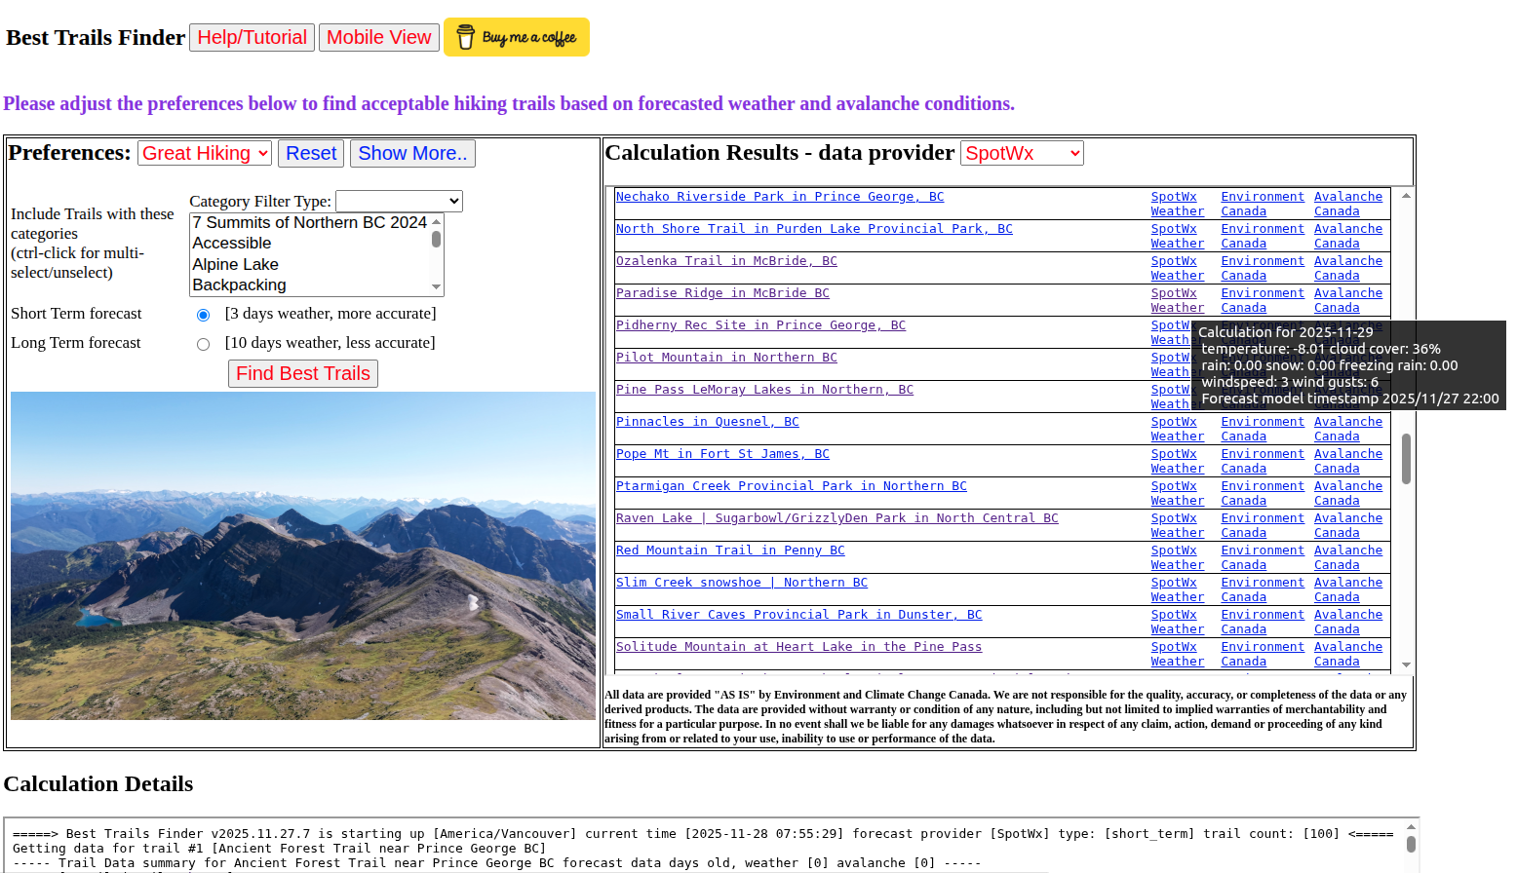Click results list scroll up arrow
This screenshot has height=873, width=1517.
(1406, 196)
